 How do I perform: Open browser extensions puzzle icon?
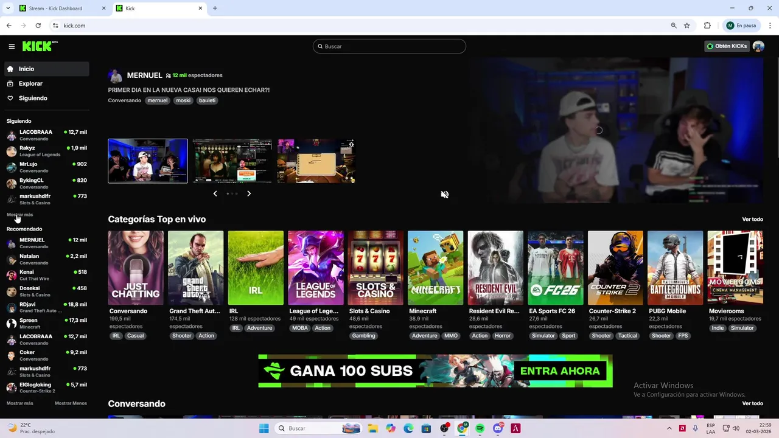(x=707, y=26)
